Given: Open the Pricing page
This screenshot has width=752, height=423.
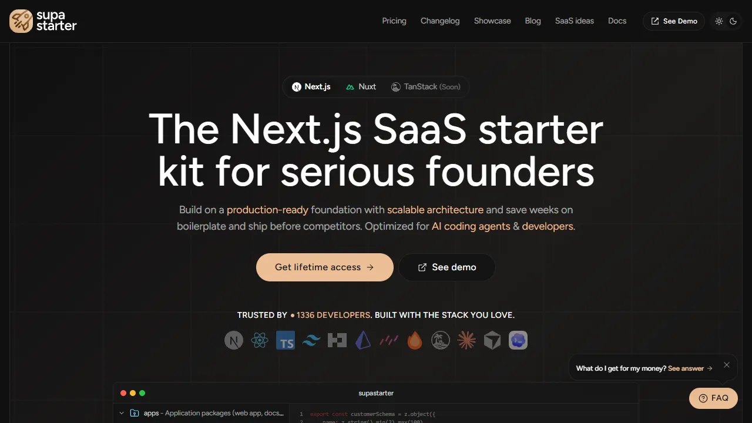Looking at the screenshot, I should [x=394, y=21].
